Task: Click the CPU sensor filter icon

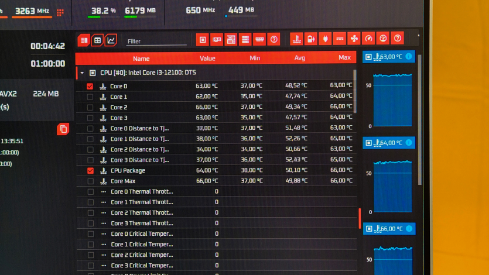Action: click(x=203, y=39)
